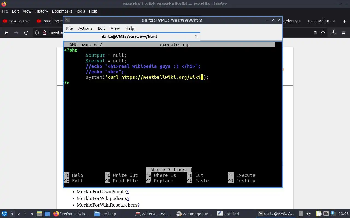Viewport: 350px width, 218px height.
Task: Click Firefox forward navigation arrow
Action: click(x=16, y=32)
